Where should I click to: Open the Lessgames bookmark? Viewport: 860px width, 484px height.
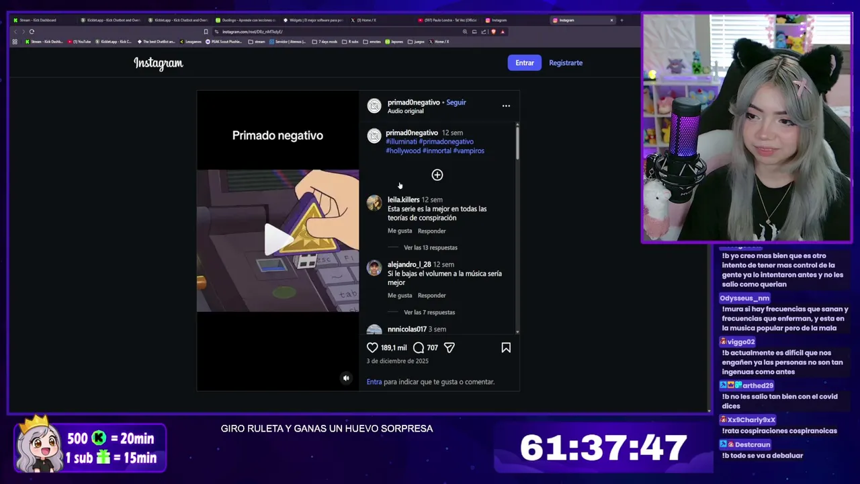point(190,42)
